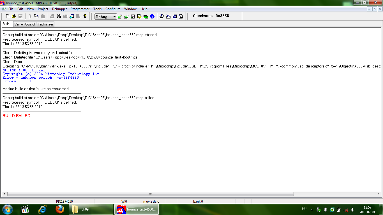Open the Windows Start menu
This screenshot has height=215, width=383.
pos(7,209)
